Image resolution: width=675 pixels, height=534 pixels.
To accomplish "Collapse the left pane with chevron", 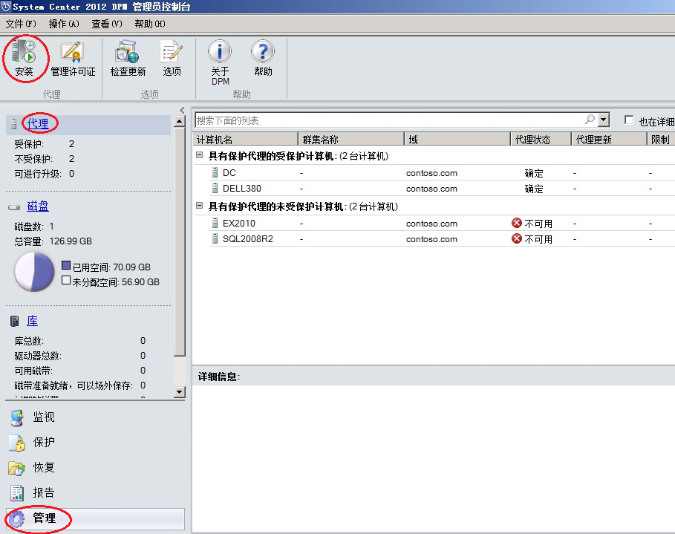I will click(x=182, y=110).
